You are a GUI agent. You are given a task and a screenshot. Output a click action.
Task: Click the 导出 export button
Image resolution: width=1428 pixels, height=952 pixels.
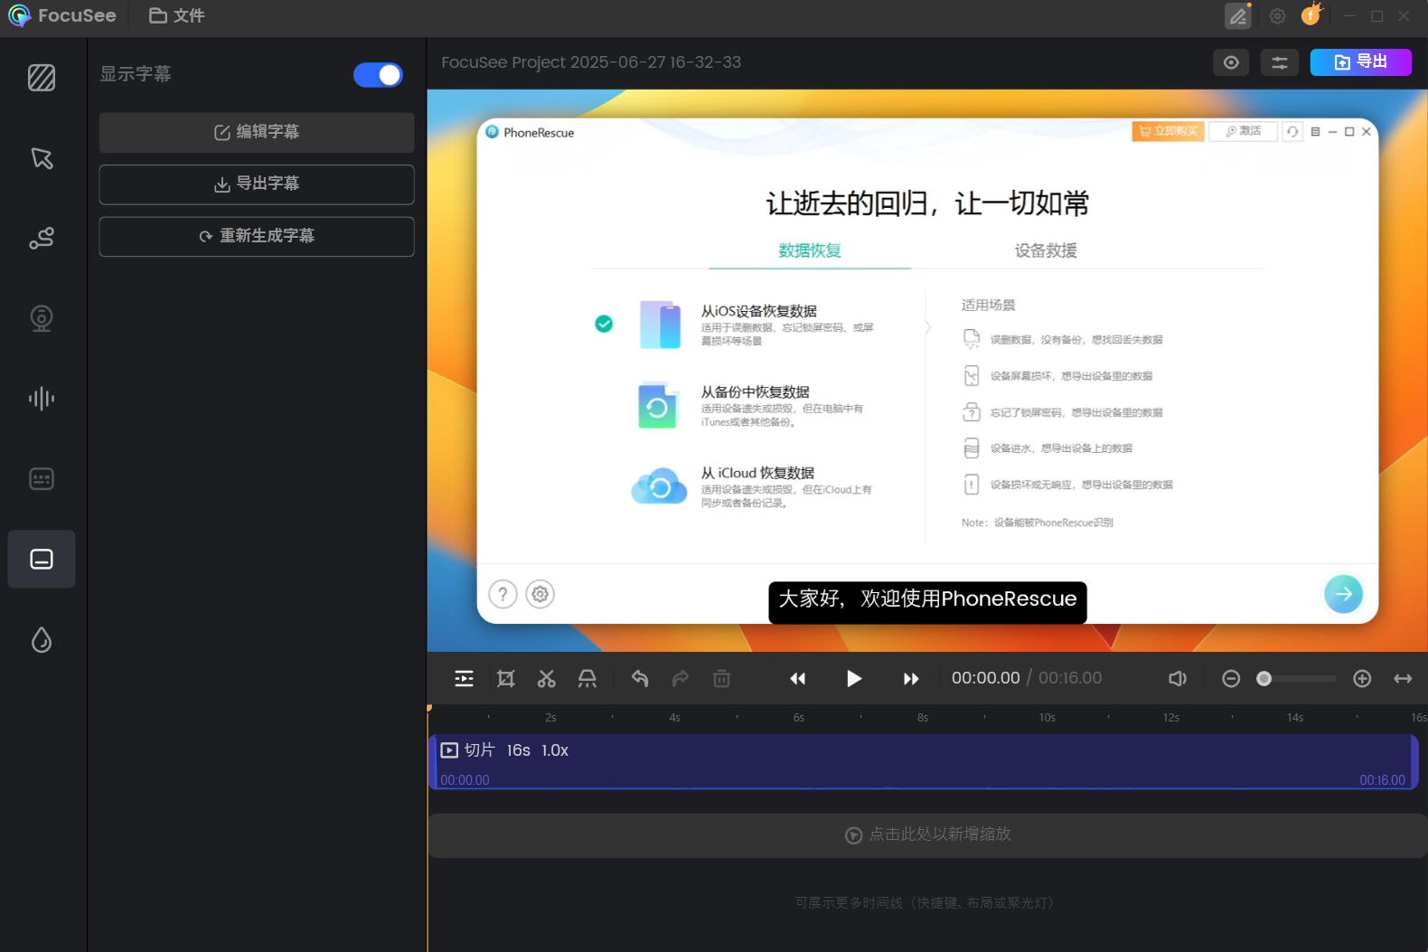coord(1360,61)
